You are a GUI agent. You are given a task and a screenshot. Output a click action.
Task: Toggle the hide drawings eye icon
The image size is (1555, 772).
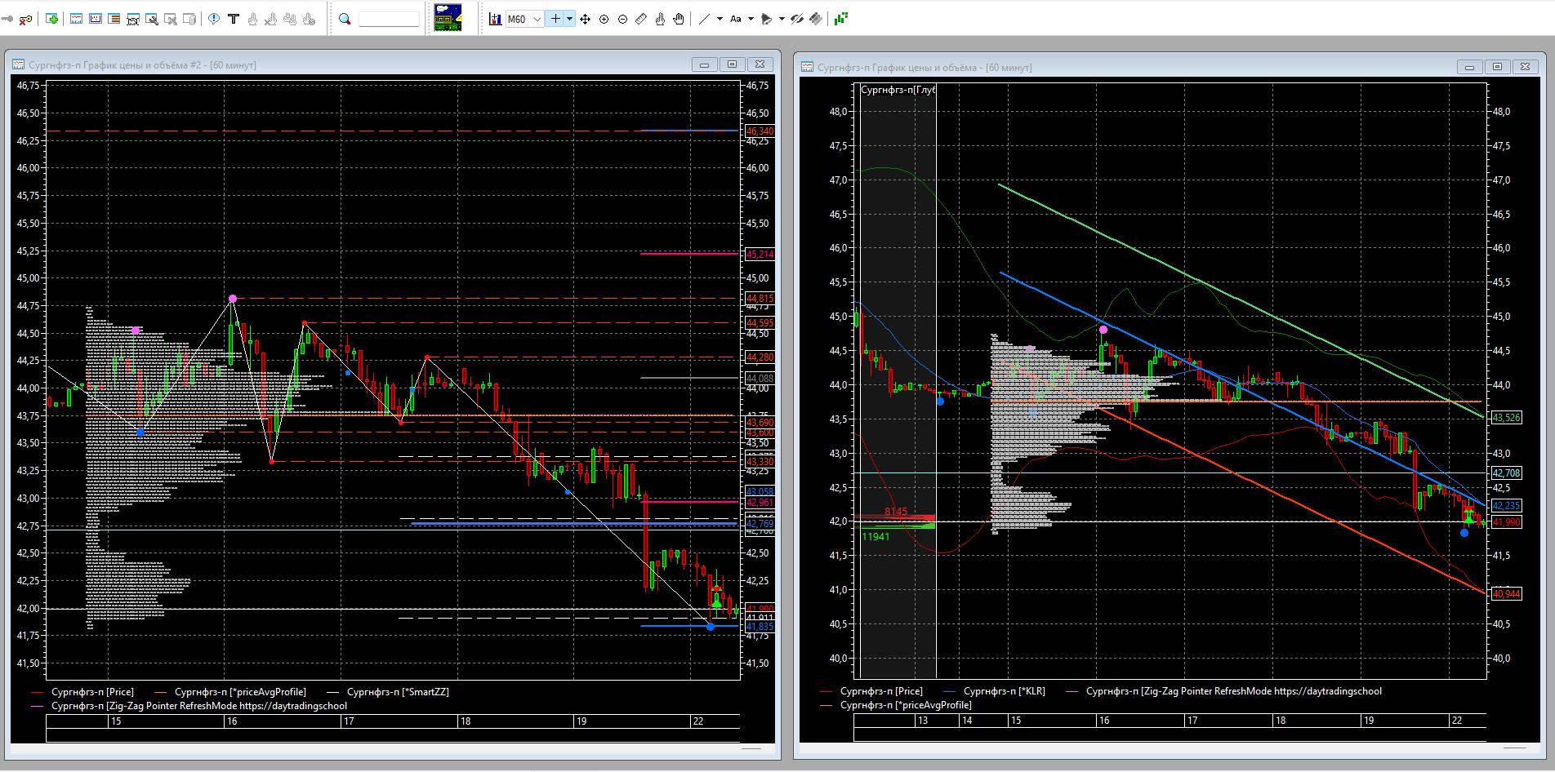tap(797, 19)
